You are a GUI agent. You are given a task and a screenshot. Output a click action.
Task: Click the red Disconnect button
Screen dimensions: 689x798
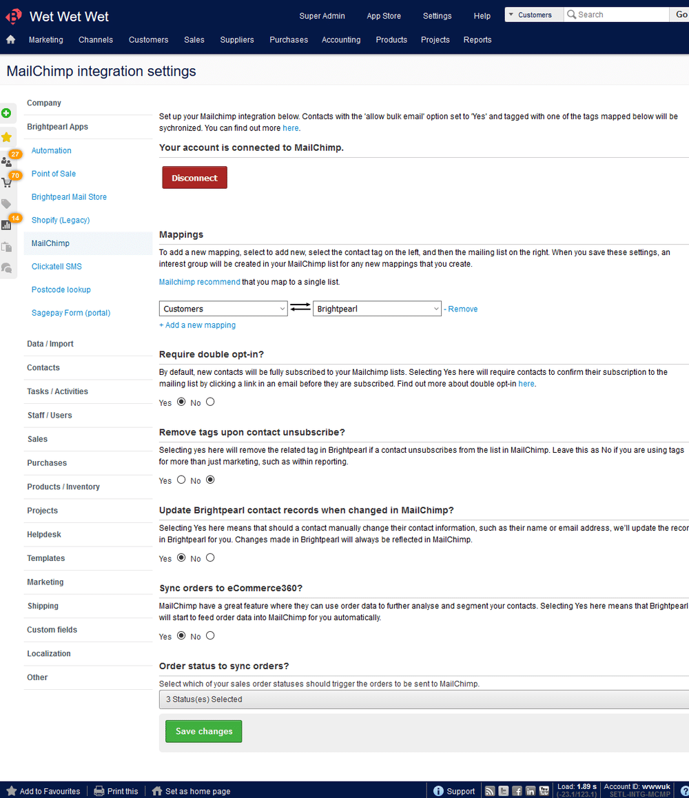point(194,178)
